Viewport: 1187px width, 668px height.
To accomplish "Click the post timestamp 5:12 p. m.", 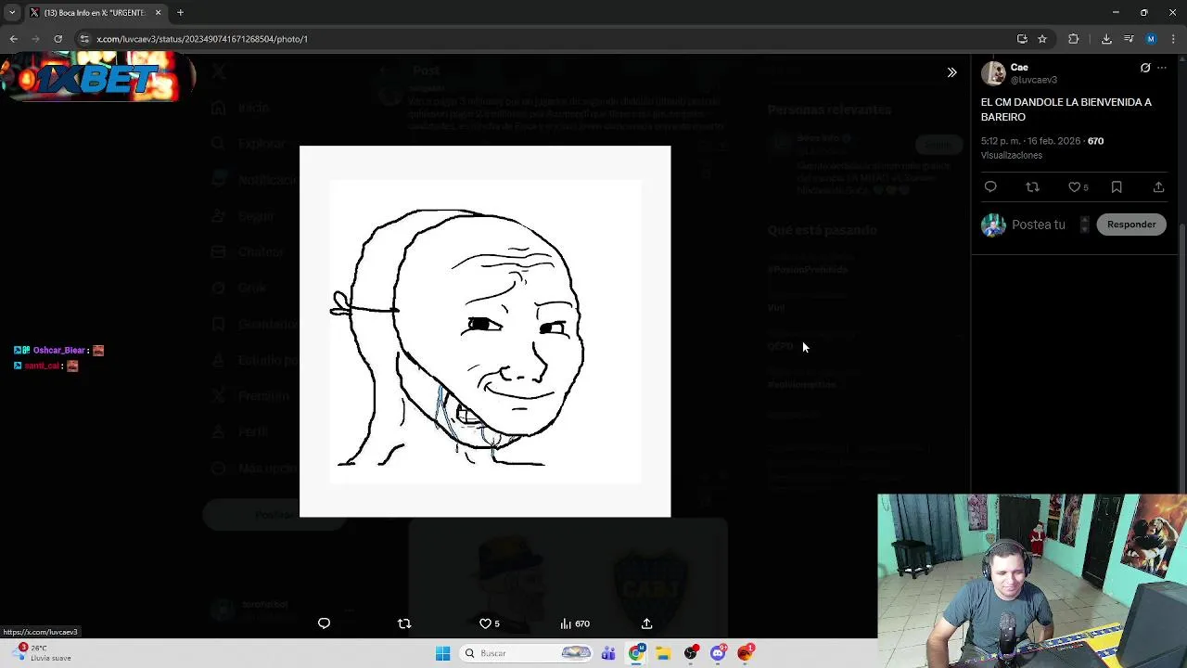I will tap(1030, 141).
